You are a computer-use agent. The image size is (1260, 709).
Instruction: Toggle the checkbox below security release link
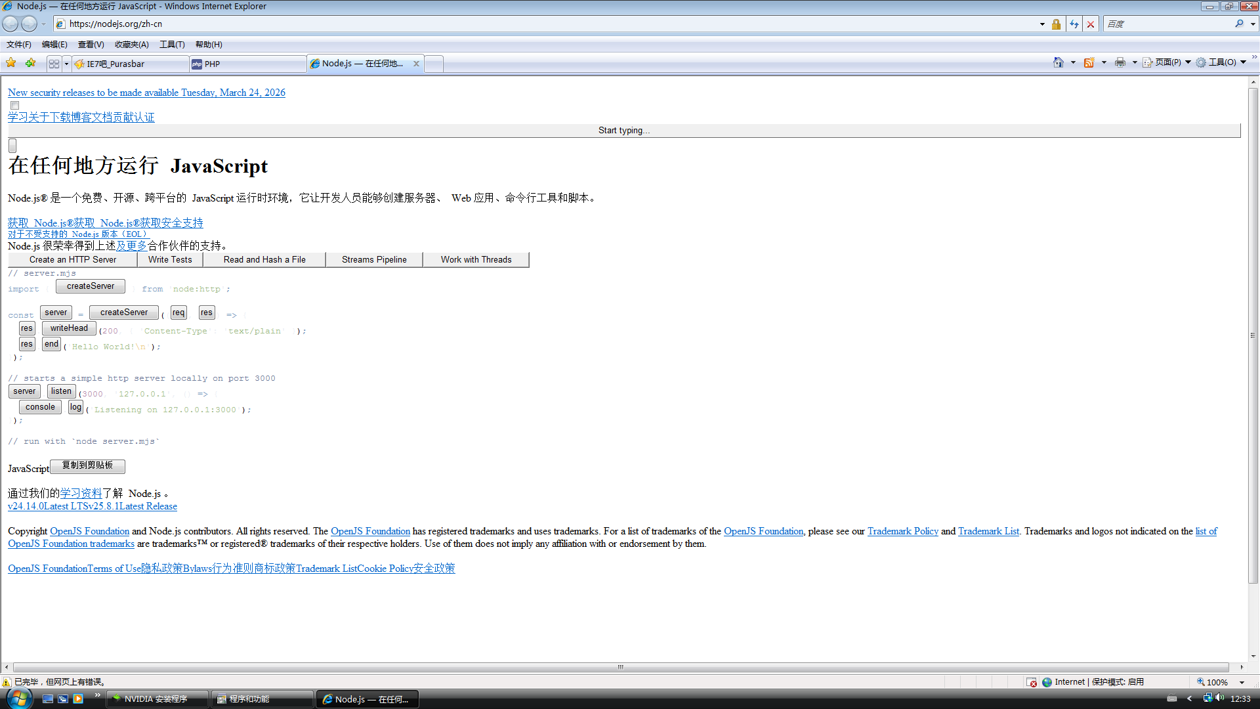14,105
